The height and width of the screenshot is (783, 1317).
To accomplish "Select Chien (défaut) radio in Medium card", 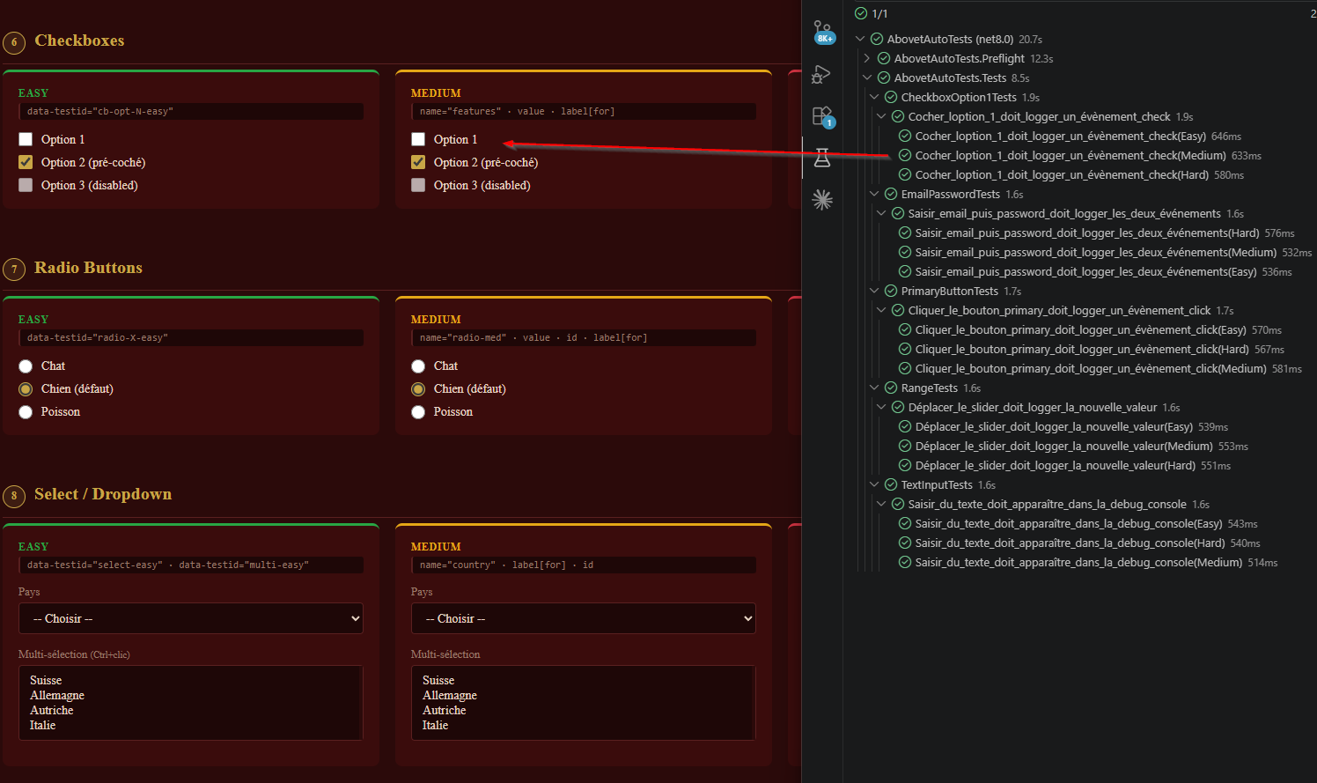I will tap(418, 389).
